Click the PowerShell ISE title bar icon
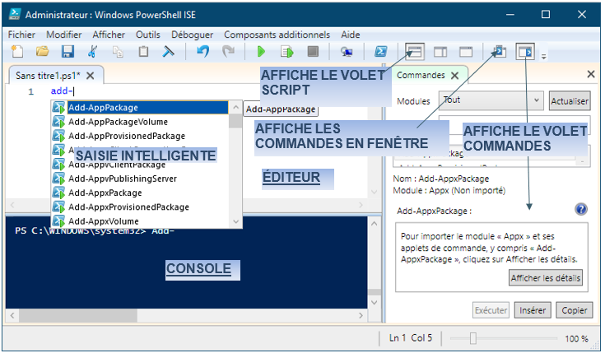 pyautogui.click(x=15, y=14)
